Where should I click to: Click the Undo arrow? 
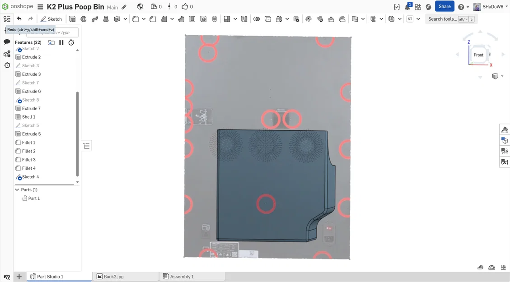point(19,19)
